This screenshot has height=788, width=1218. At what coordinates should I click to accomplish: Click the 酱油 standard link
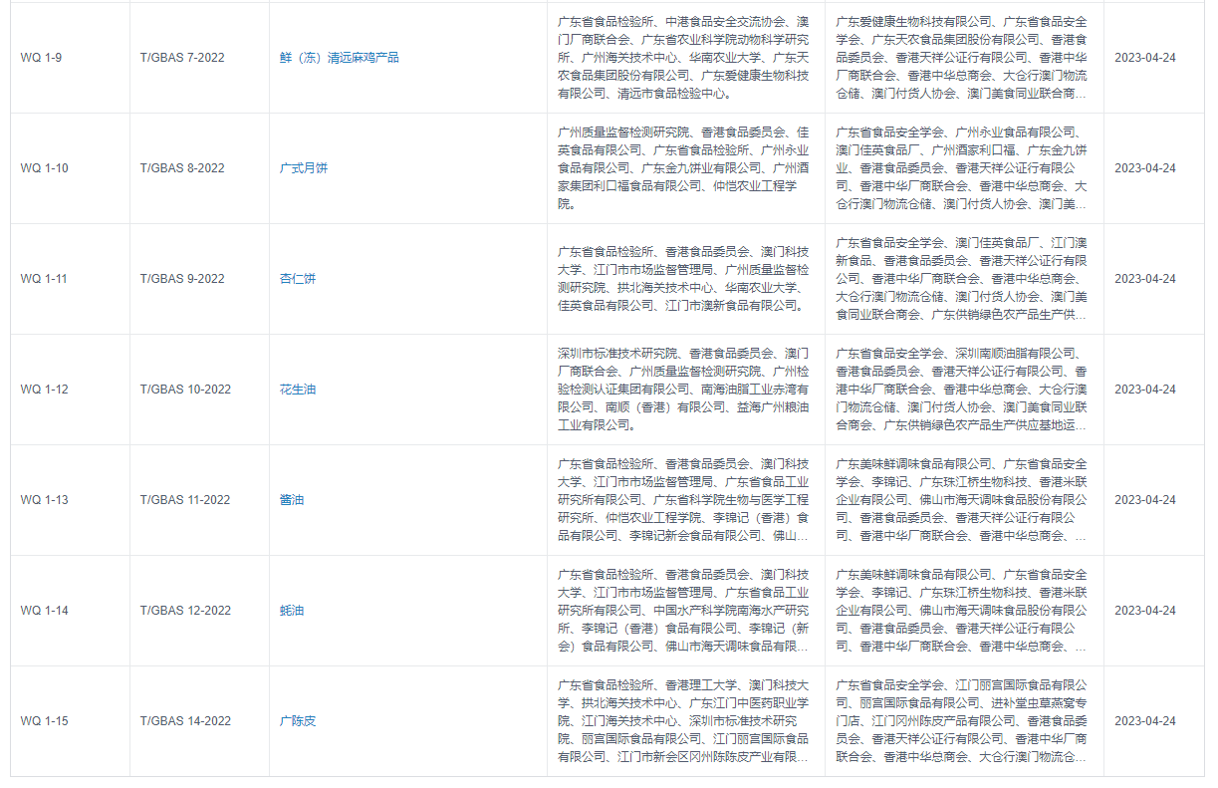point(291,500)
